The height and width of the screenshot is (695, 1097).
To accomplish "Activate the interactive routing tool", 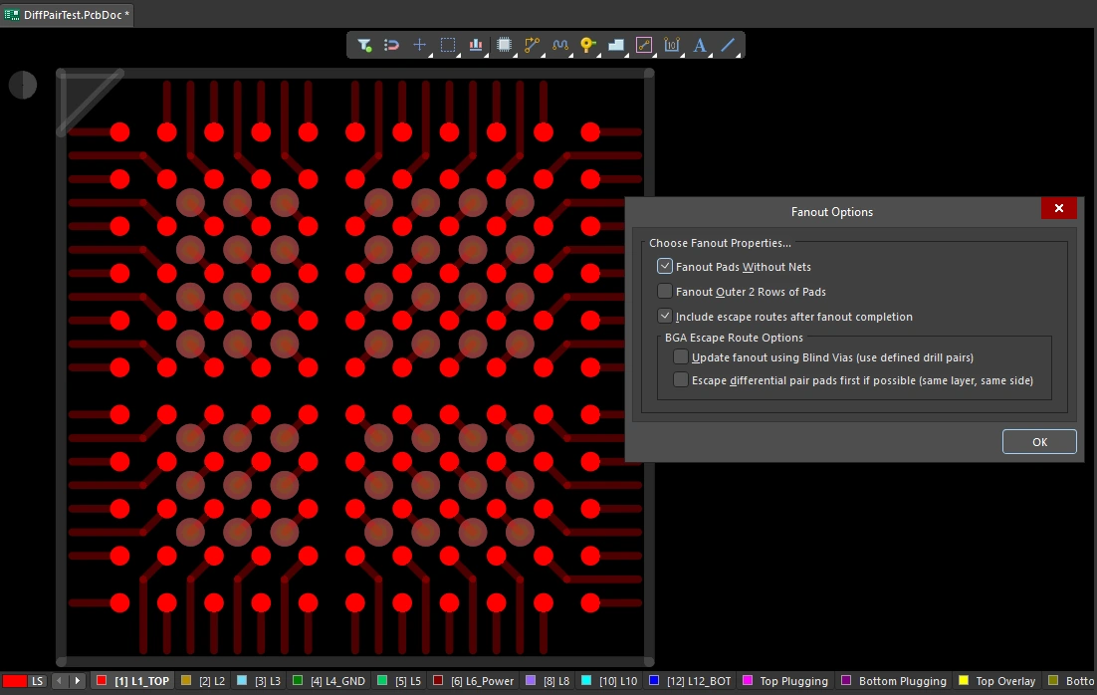I will coord(532,45).
